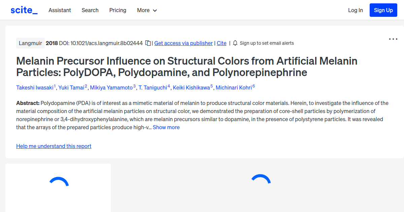Click Help me understand this report

54,146
